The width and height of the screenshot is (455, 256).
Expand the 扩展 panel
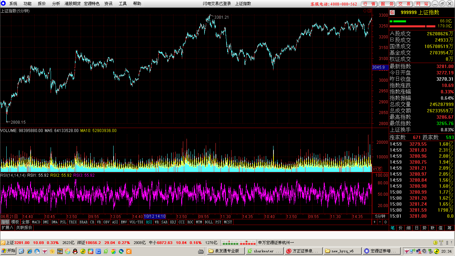(7, 228)
